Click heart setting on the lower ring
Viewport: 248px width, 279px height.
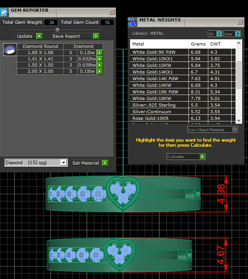click(120, 255)
